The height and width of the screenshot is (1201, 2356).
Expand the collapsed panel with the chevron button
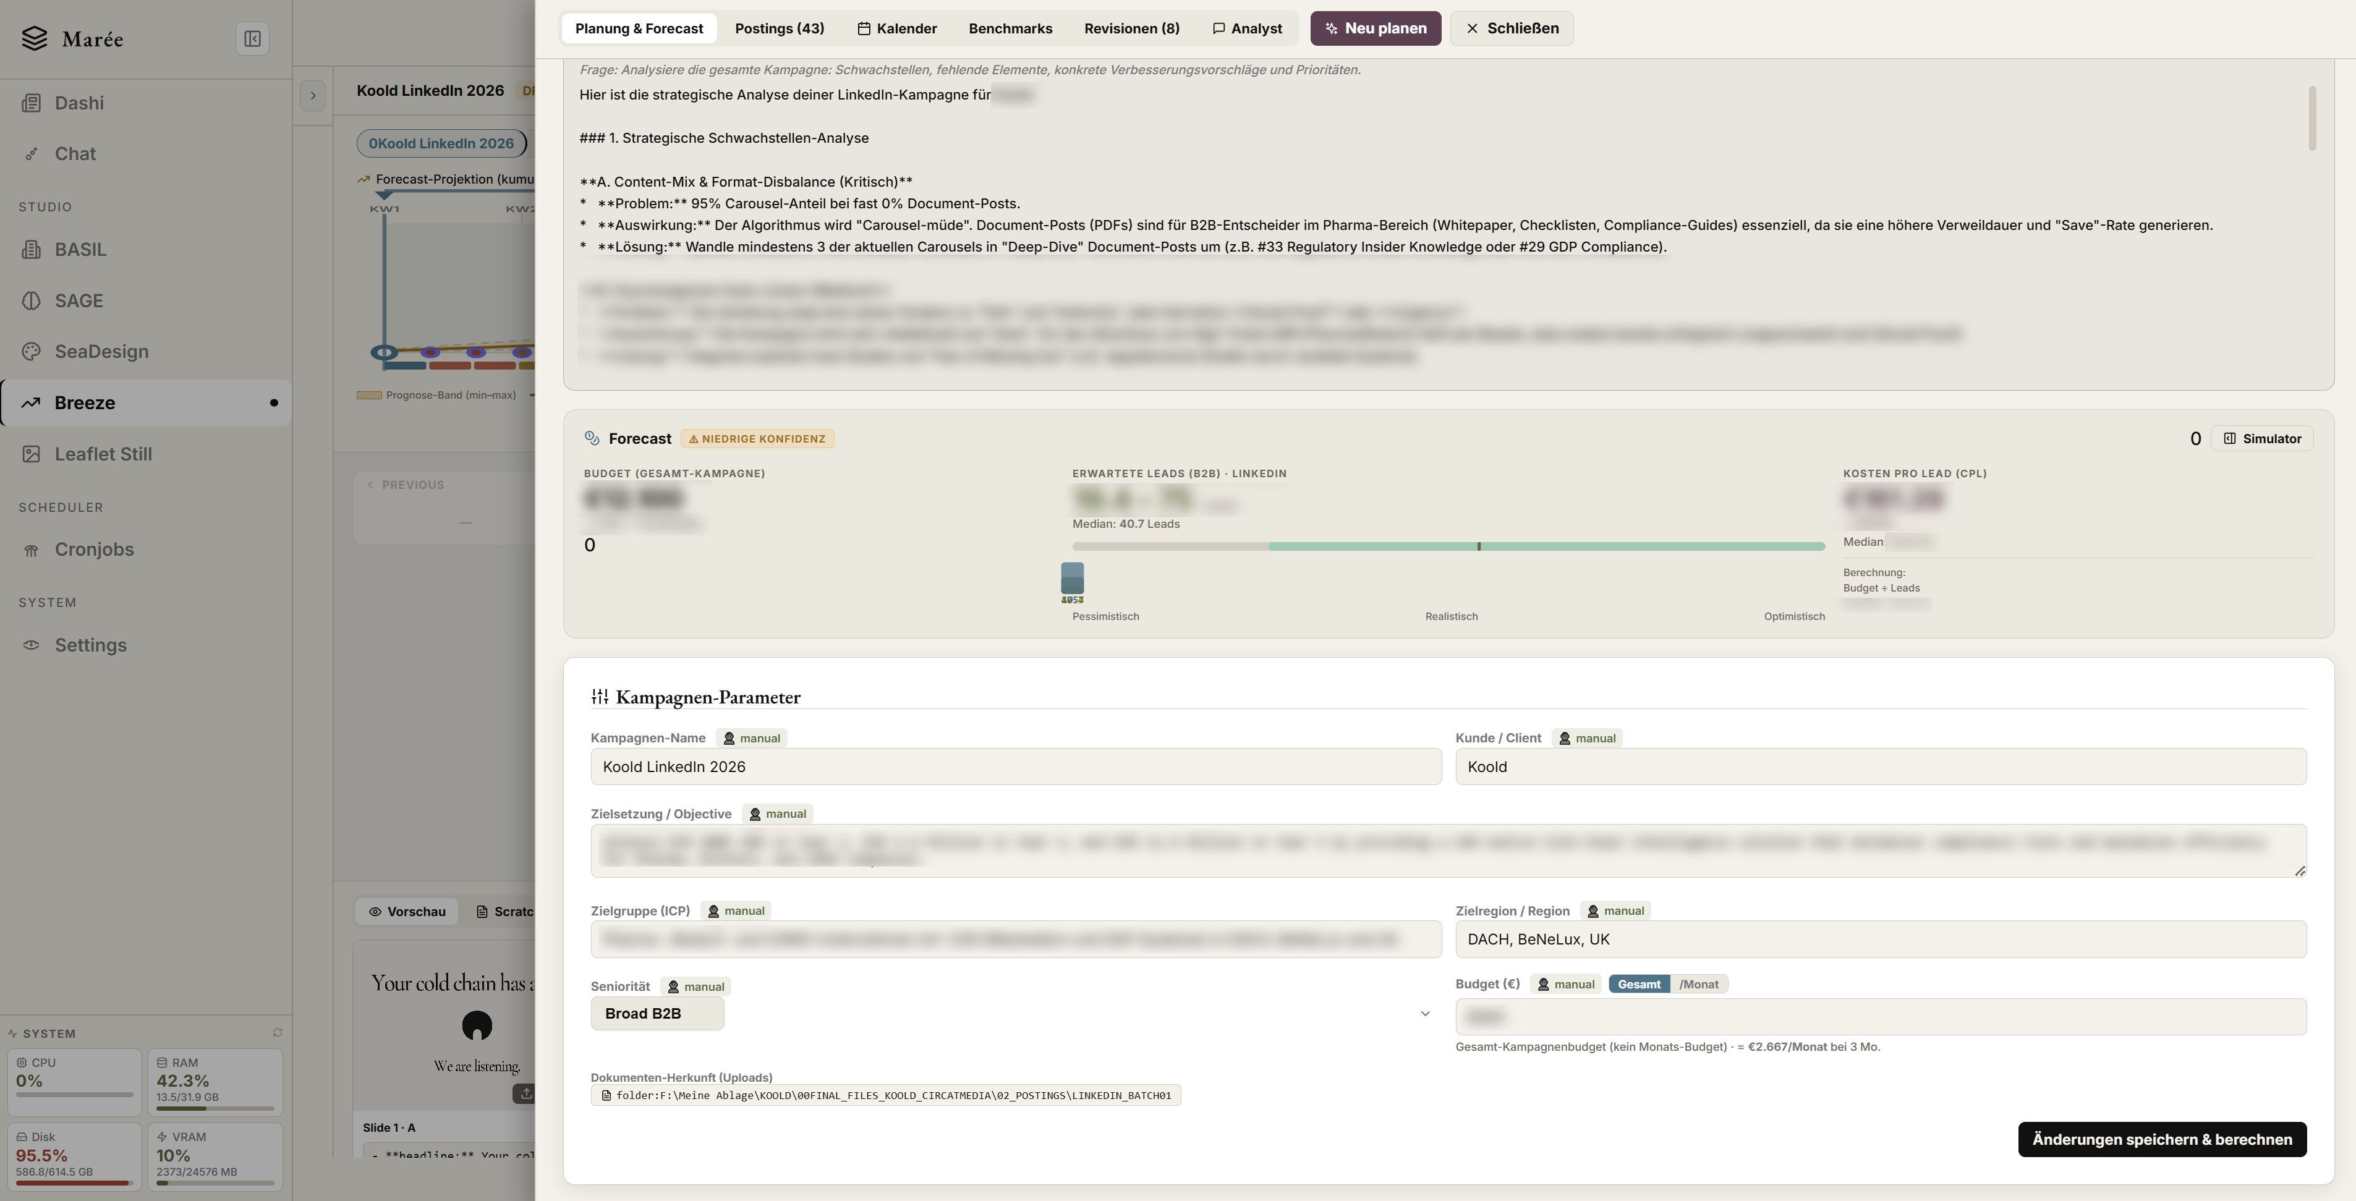313,95
